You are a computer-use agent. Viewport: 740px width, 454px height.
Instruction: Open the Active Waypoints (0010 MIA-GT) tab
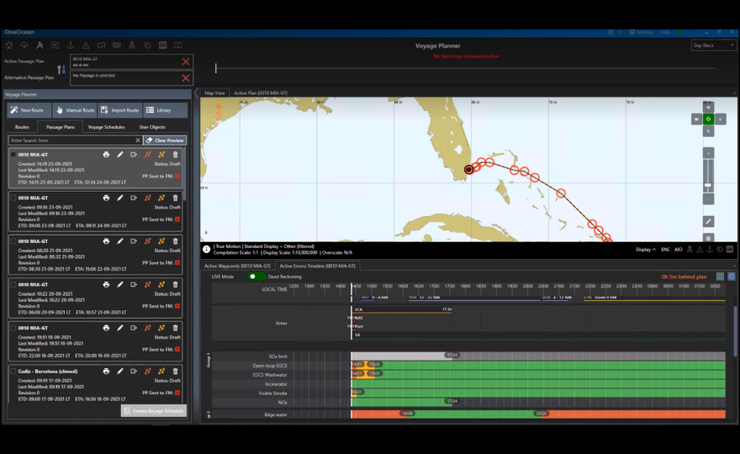(238, 266)
